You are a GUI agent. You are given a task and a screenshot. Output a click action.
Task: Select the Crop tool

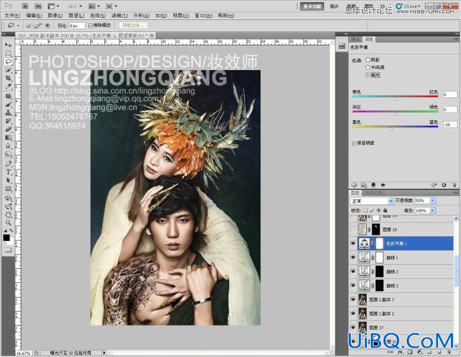tap(8, 78)
